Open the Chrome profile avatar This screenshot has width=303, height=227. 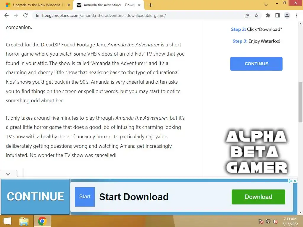point(287,15)
